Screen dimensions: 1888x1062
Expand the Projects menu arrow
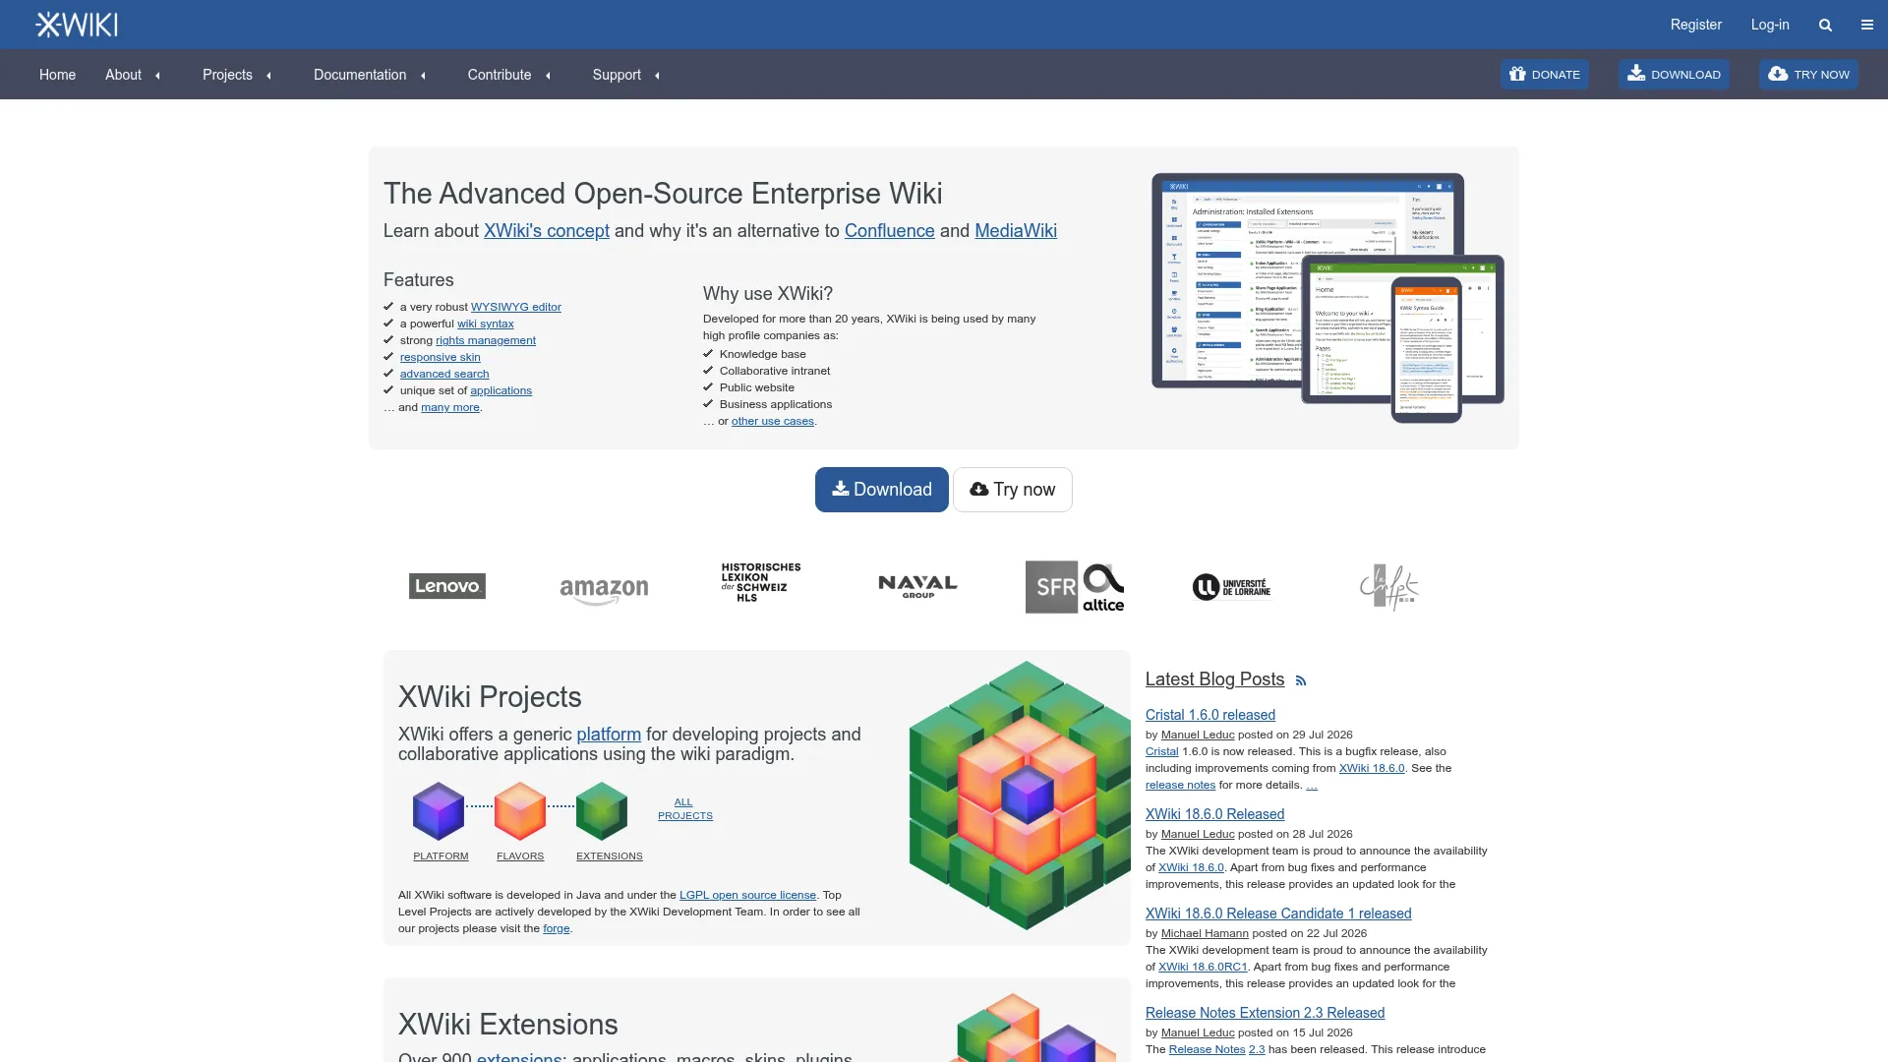(268, 76)
